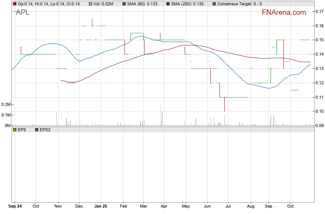Click the Vol: 0.02M legend text
Viewport: 325px width, 214px height.
103,4
